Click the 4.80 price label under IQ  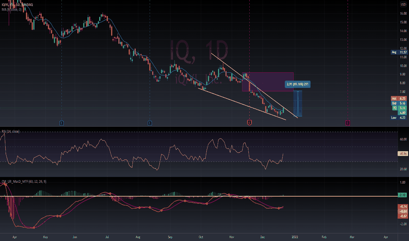(402, 113)
